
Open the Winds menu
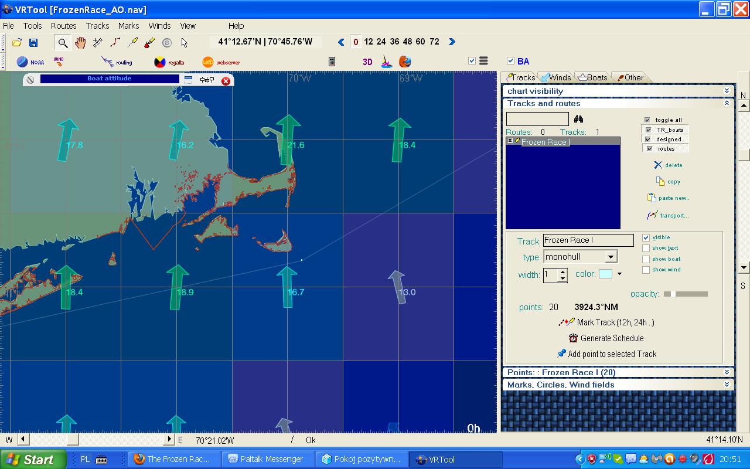pos(159,26)
